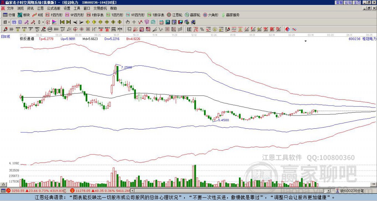This screenshot has height=201, width=377.
Task: Open the 江恩 menu
Action: pos(40,8)
